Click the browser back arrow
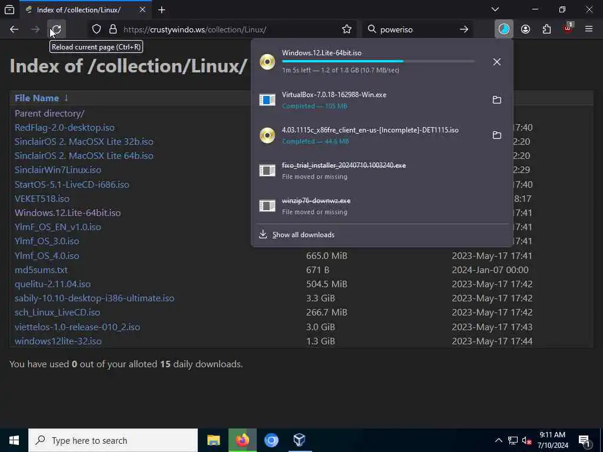This screenshot has height=452, width=603. [14, 29]
